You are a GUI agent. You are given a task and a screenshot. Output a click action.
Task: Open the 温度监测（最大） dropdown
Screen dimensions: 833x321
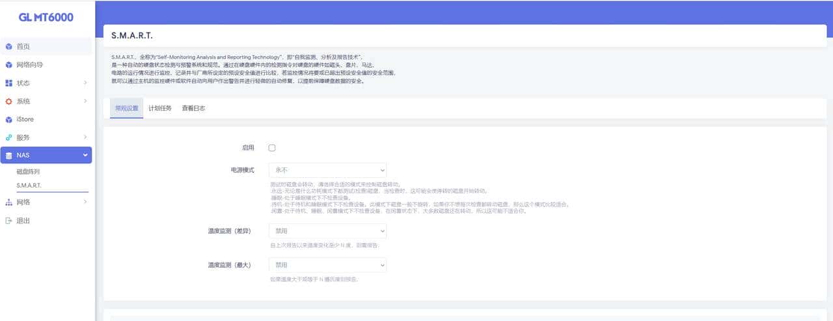coord(327,265)
